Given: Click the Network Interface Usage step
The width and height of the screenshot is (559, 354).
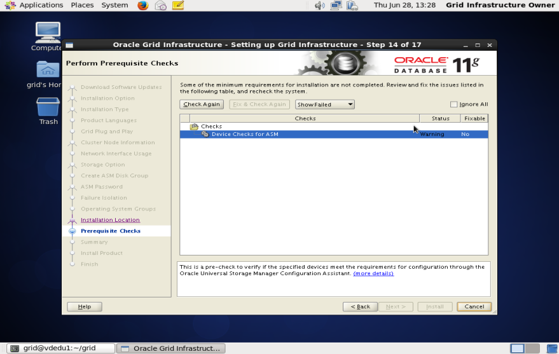Looking at the screenshot, I should pos(116,154).
